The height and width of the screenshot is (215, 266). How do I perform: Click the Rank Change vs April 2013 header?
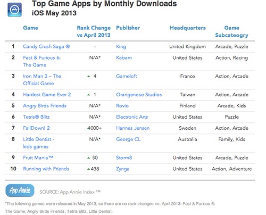coord(94,31)
